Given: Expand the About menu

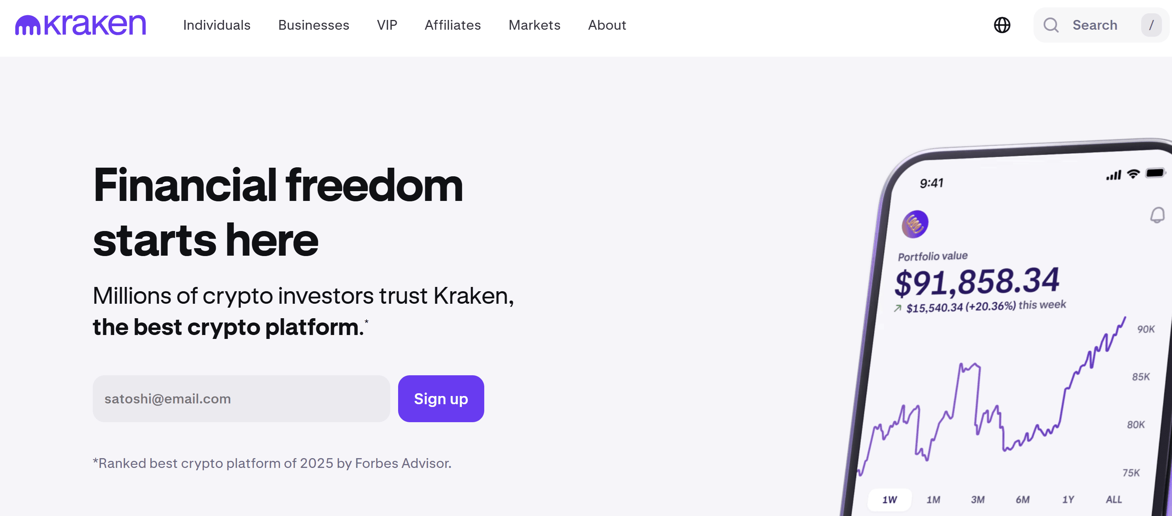Looking at the screenshot, I should coord(606,25).
